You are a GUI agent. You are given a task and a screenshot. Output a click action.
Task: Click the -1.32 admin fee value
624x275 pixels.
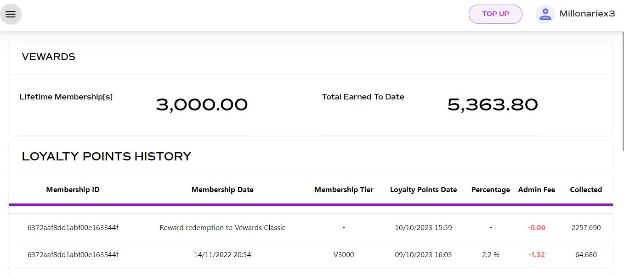coord(536,255)
